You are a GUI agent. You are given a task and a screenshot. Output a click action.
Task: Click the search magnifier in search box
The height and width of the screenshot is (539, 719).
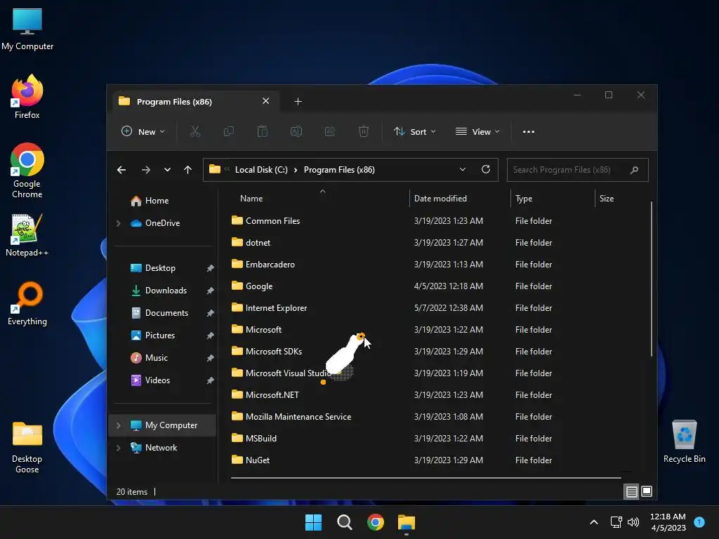coord(634,170)
